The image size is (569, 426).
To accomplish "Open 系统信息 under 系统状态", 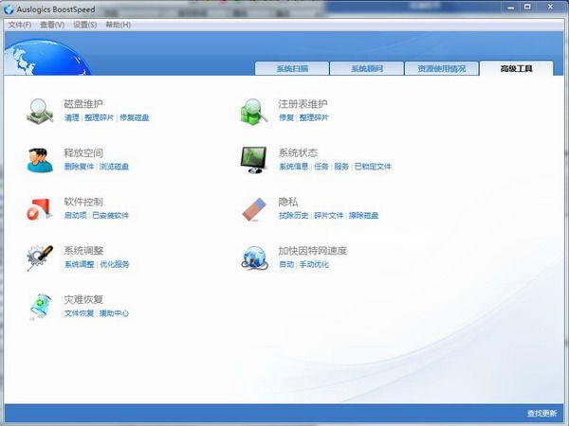I will click(x=293, y=167).
